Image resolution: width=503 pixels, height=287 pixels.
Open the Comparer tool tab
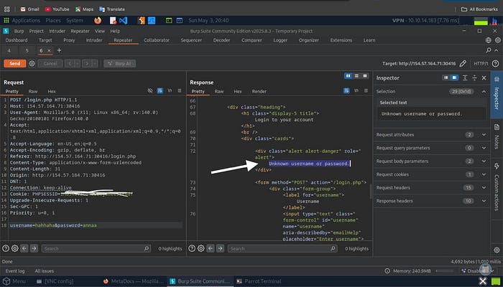(251, 40)
